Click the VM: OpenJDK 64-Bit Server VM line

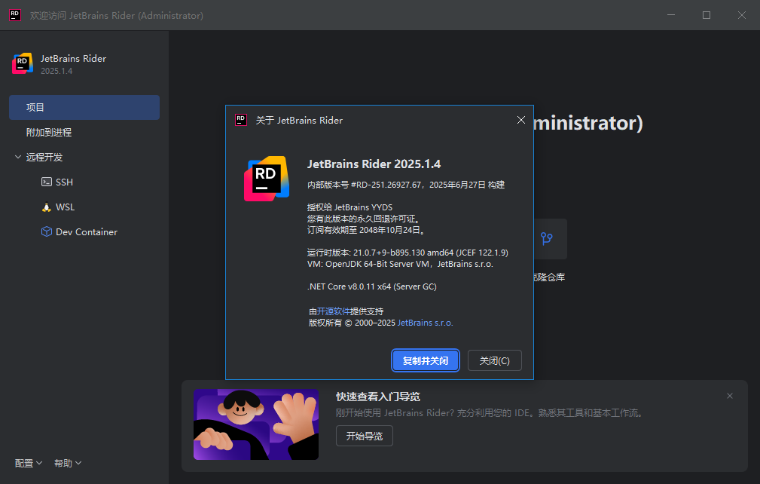pyautogui.click(x=400, y=264)
